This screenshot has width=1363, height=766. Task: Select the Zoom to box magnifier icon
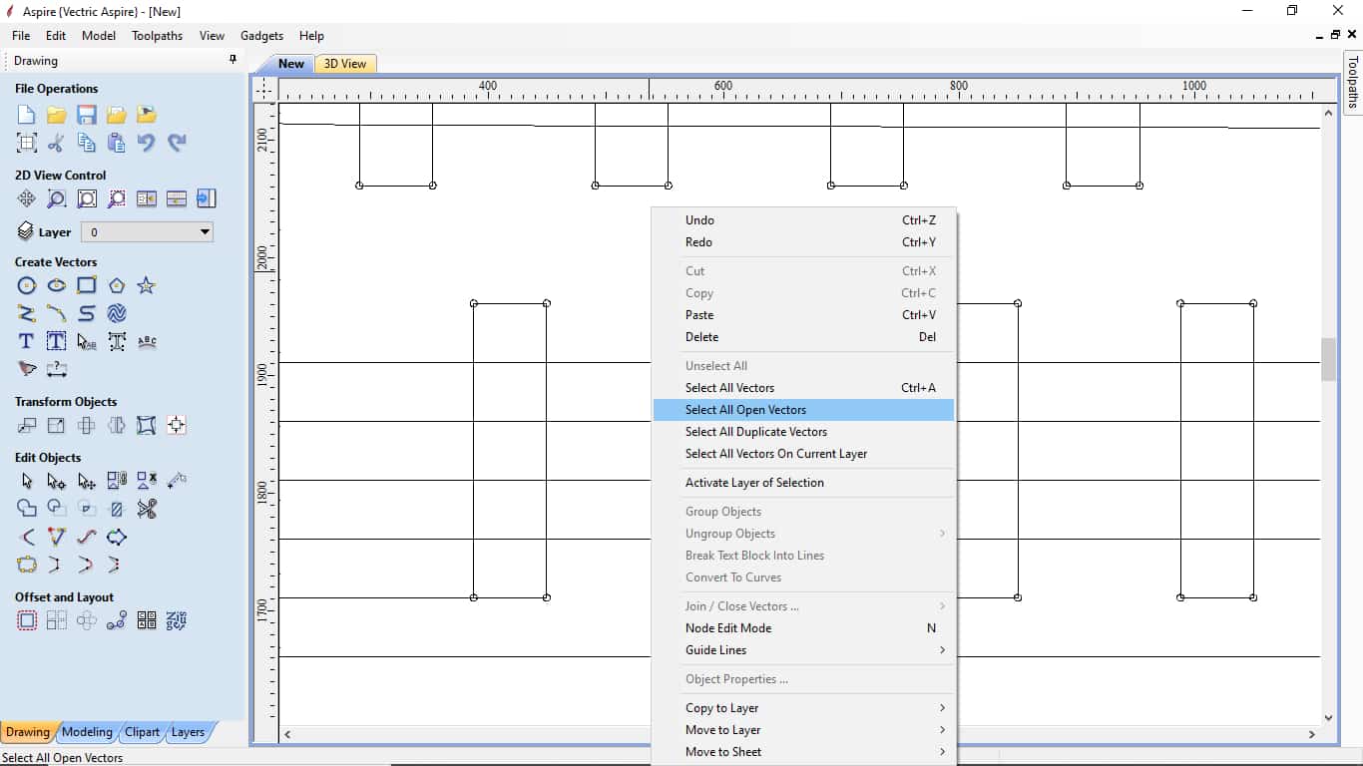[x=57, y=198]
